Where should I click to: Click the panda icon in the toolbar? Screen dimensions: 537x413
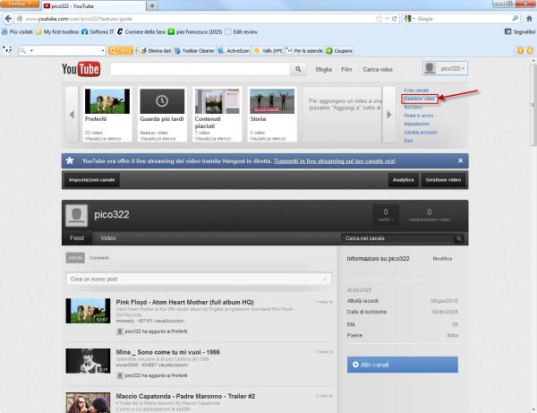[7, 50]
